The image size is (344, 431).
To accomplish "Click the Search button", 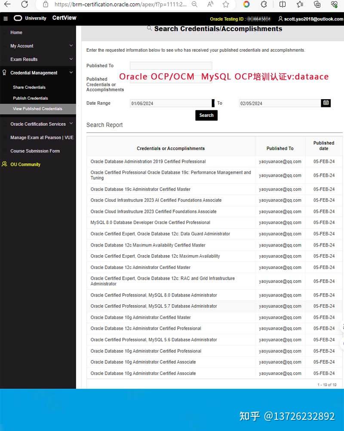I will [206, 115].
